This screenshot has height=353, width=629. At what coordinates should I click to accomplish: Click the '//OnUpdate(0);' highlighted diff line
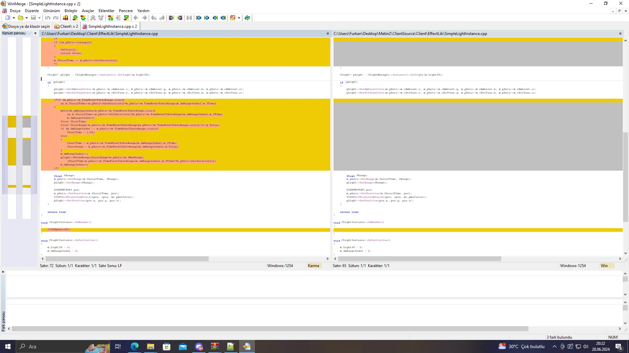click(185, 229)
